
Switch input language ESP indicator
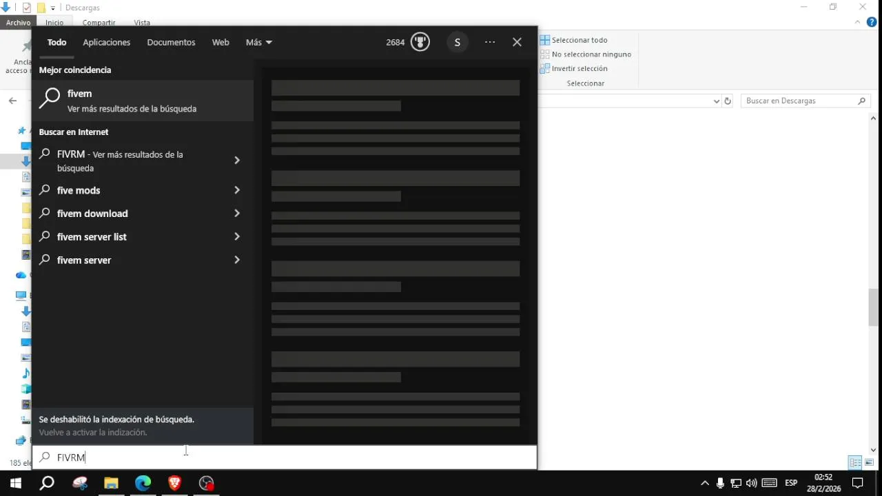click(x=791, y=483)
